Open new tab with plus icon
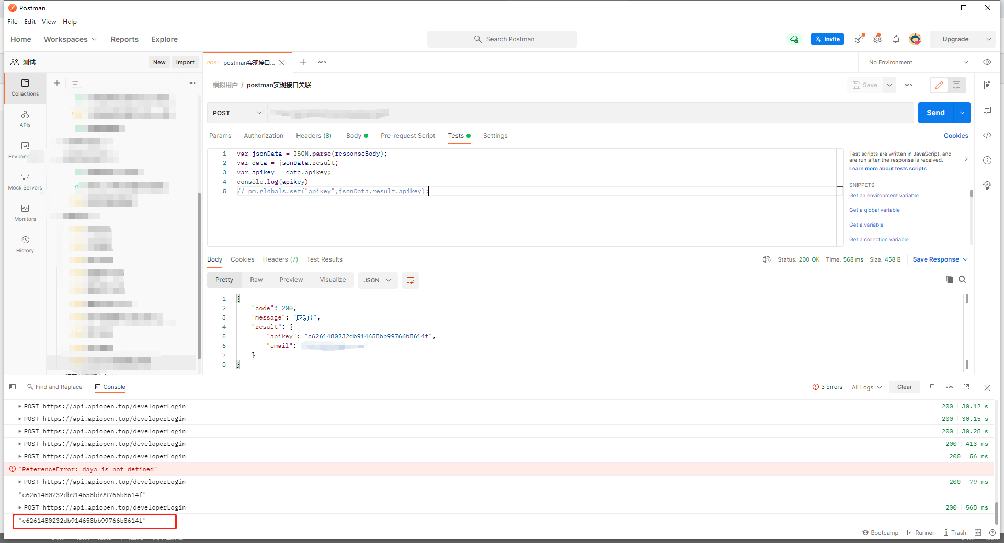The image size is (1004, 543). tap(303, 62)
